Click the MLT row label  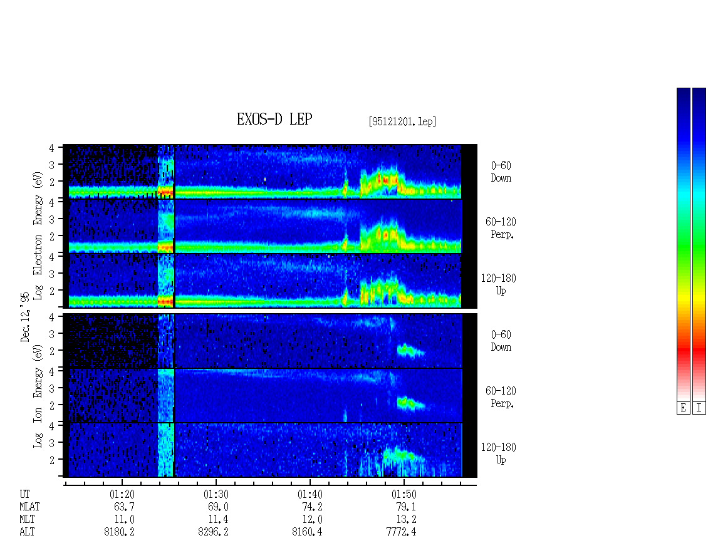[x=27, y=519]
